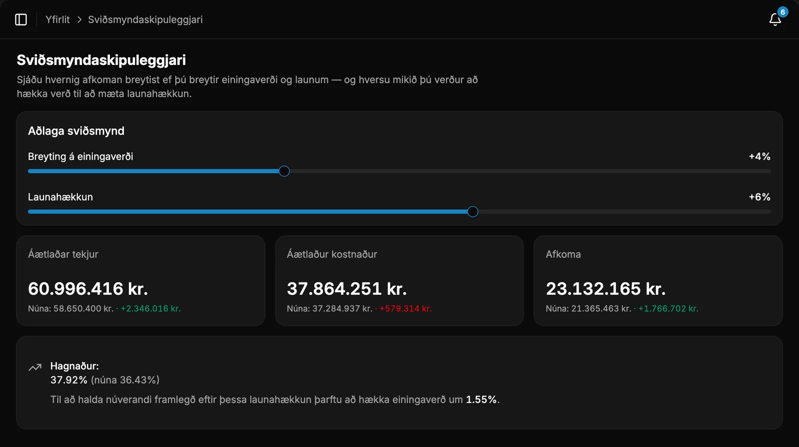Click the 1.55% required price increase
The width and height of the screenshot is (799, 447).
pos(481,400)
